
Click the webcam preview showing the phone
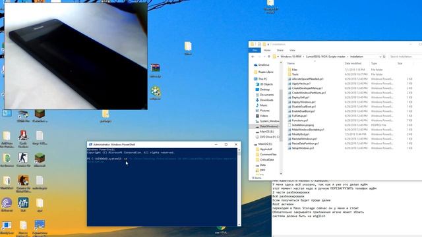tap(76, 56)
